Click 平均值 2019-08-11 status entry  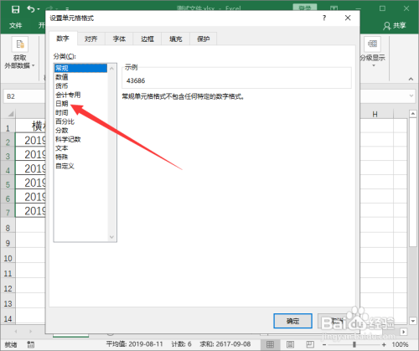point(134,344)
